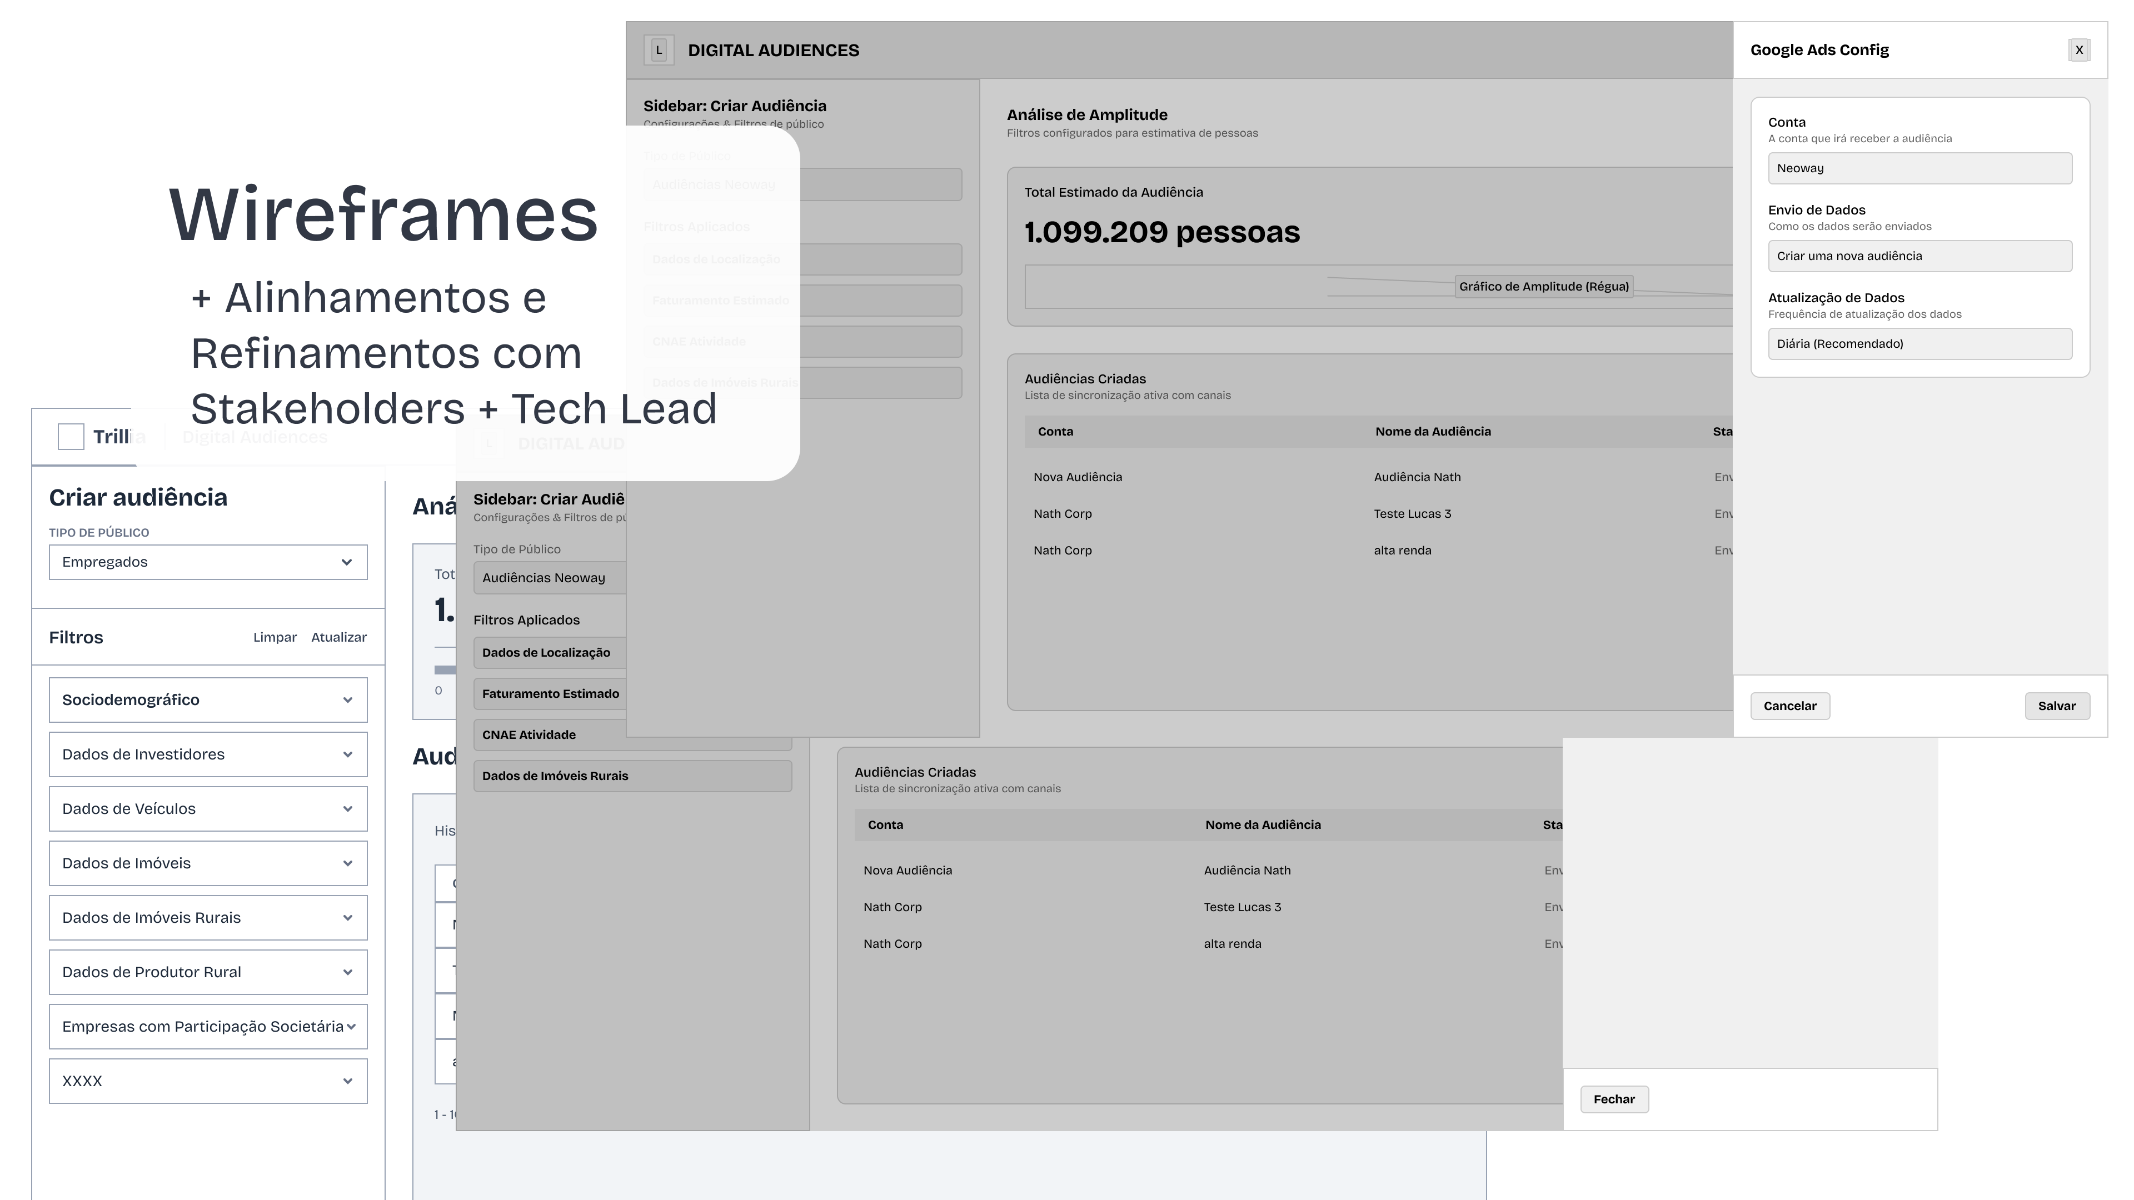The image size is (2134, 1200).
Task: Click the L logo icon beside DIGITAL AUDIENCES title
Action: (659, 49)
